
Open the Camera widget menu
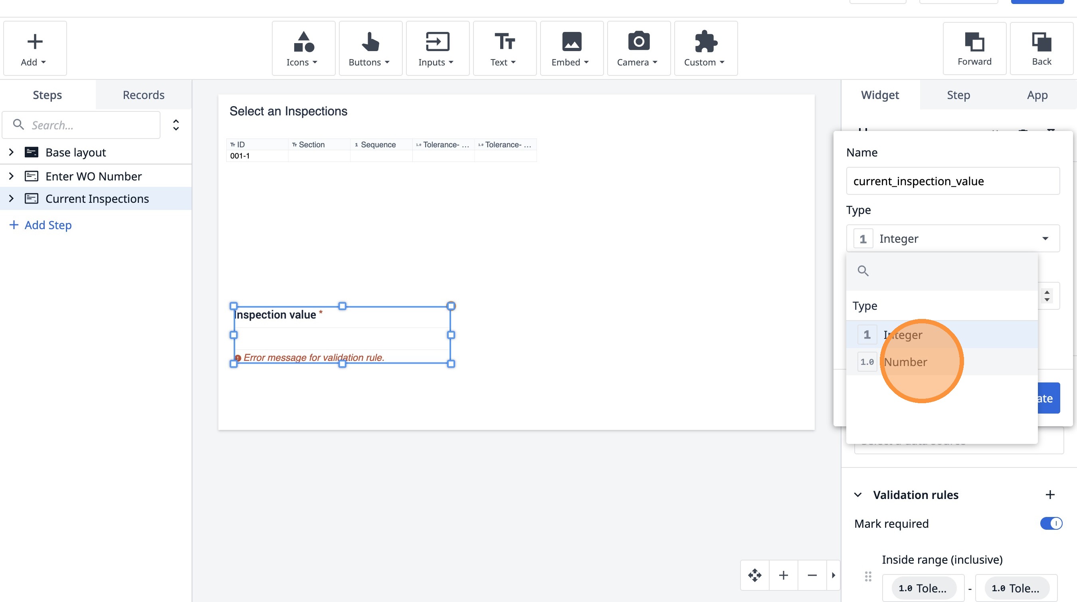tap(638, 48)
